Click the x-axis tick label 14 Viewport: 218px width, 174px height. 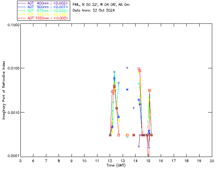[136, 161]
